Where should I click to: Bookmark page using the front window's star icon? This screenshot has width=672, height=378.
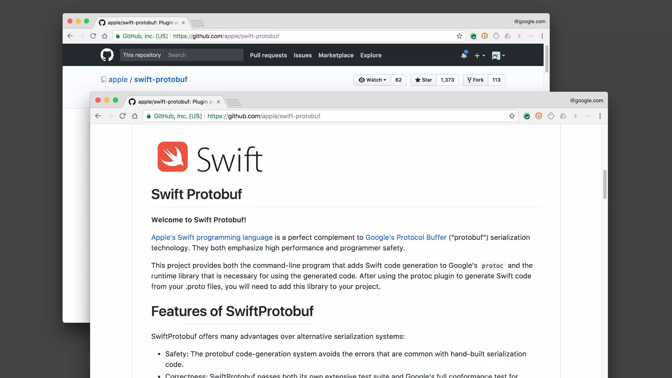(512, 116)
